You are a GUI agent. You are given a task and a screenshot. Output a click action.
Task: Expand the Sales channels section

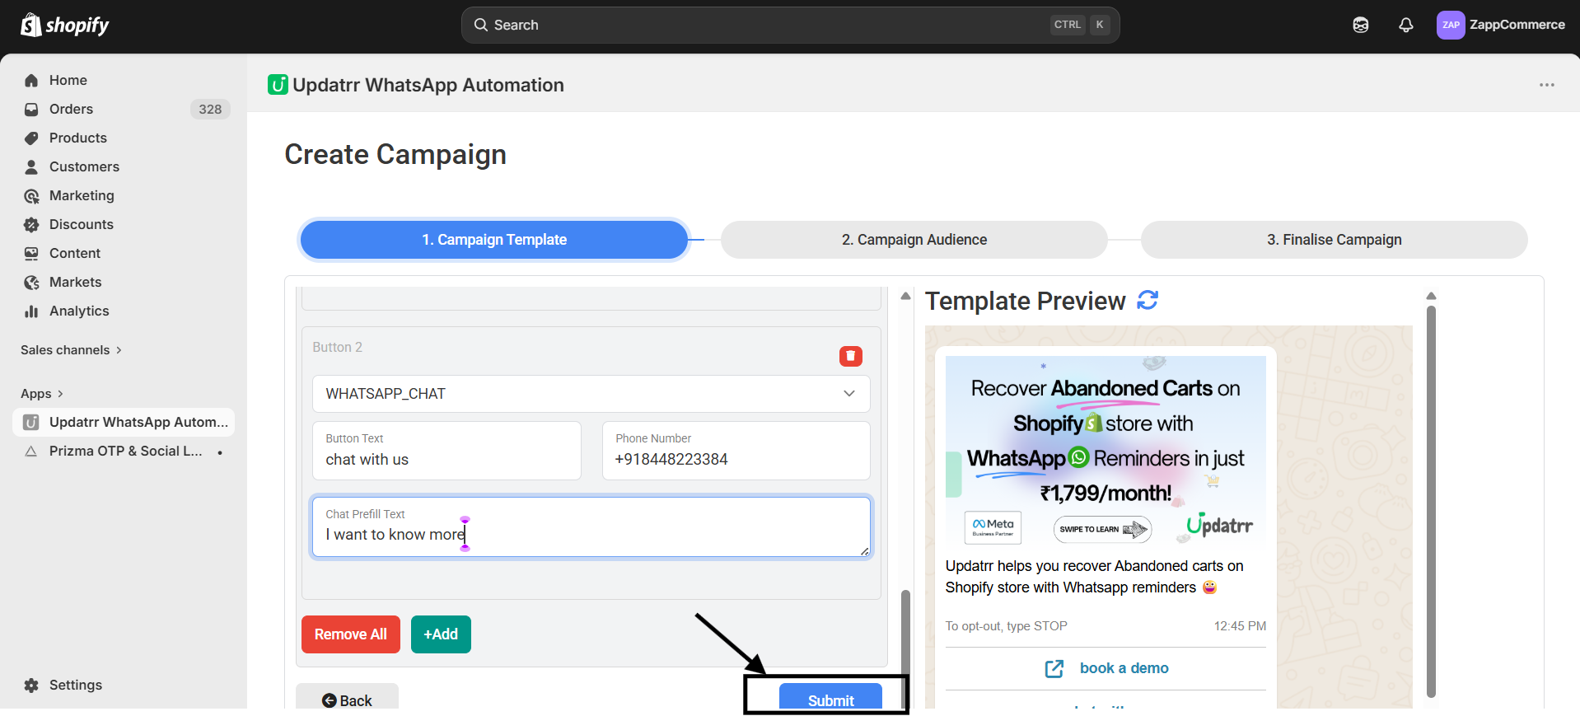click(x=71, y=350)
